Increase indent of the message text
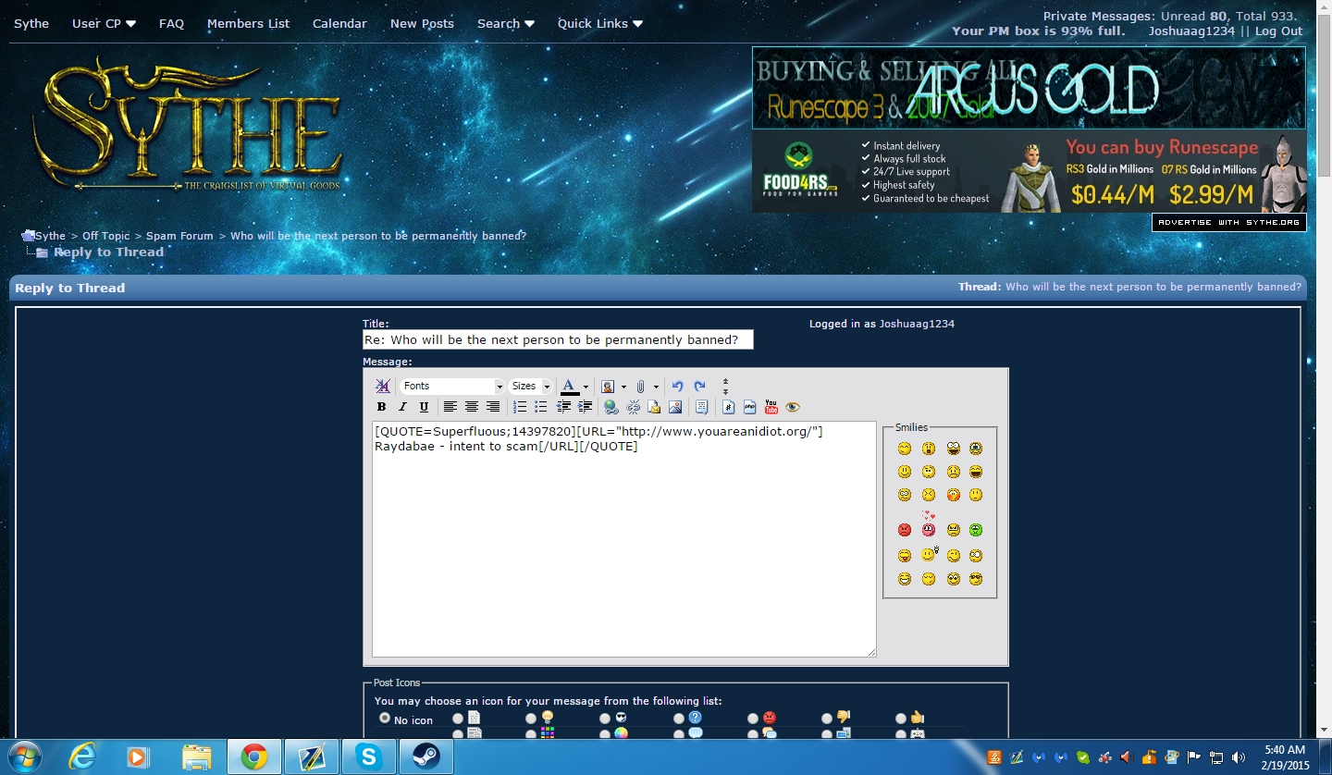The height and width of the screenshot is (775, 1332). (x=585, y=407)
